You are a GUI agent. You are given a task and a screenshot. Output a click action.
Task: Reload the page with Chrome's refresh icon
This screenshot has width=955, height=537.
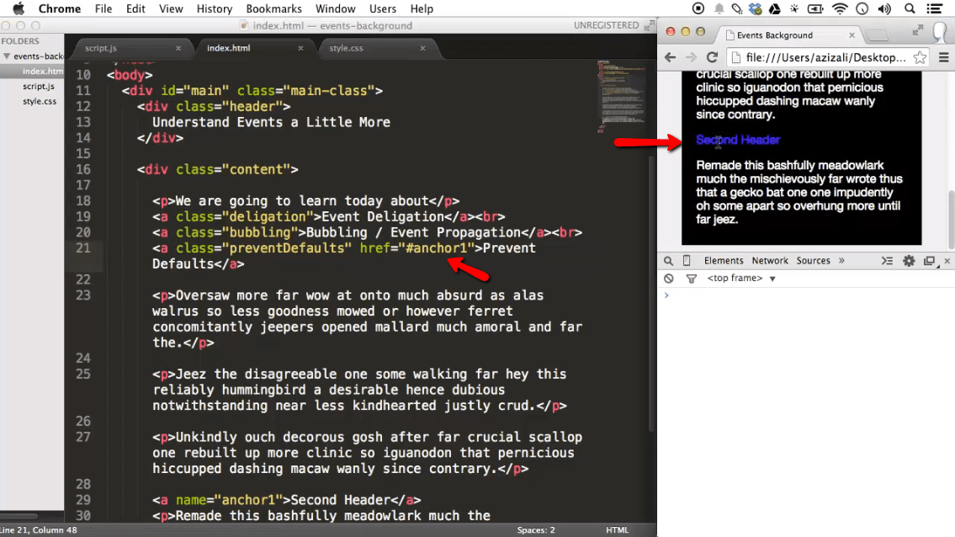[x=712, y=57]
